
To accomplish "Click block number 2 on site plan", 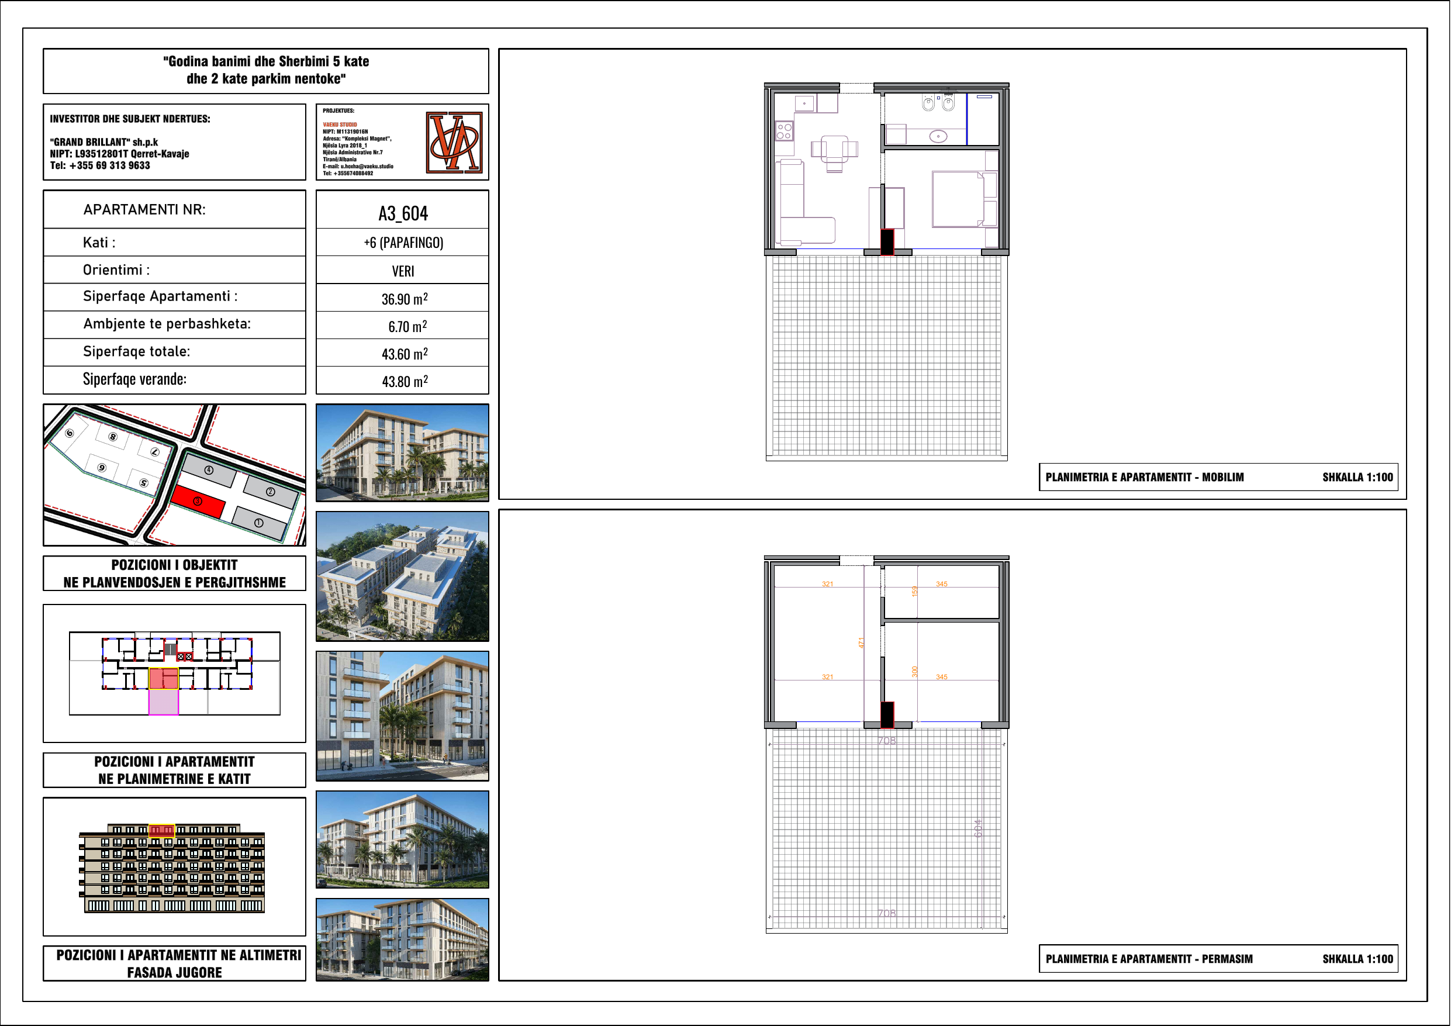I will (271, 491).
